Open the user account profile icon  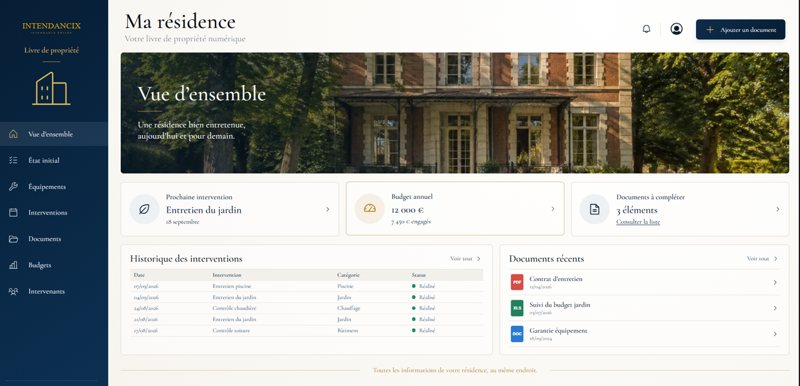coord(677,29)
